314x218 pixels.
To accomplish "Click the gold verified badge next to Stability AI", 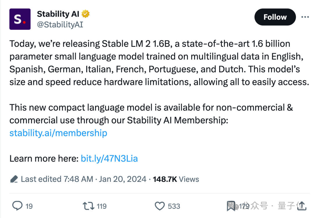I will [85, 13].
